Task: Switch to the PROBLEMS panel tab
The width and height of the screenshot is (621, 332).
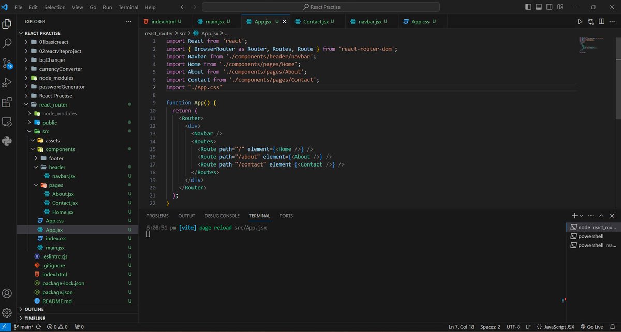Action: [157, 215]
